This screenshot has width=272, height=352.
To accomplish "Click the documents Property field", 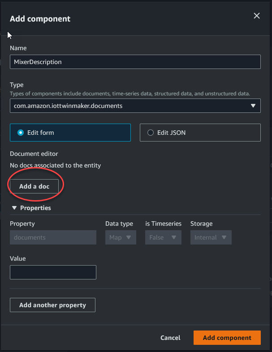I will [53, 237].
